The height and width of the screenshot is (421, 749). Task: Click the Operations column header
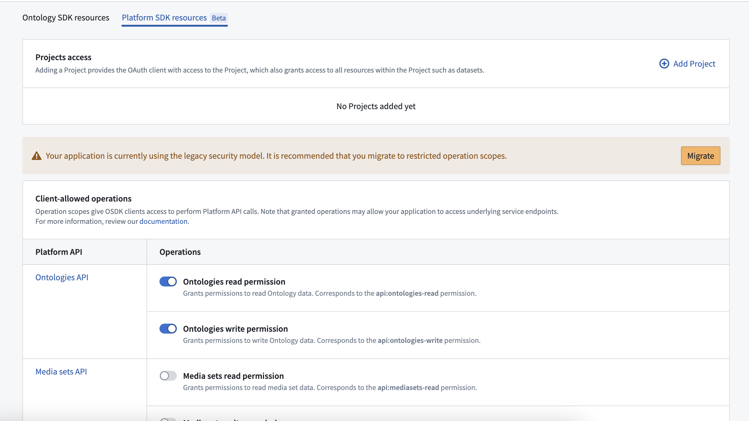pos(180,252)
